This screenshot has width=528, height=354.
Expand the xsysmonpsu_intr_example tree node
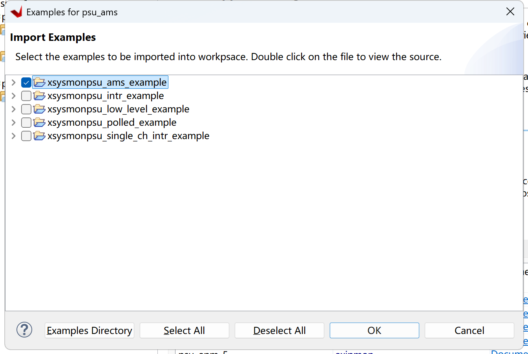(x=13, y=96)
